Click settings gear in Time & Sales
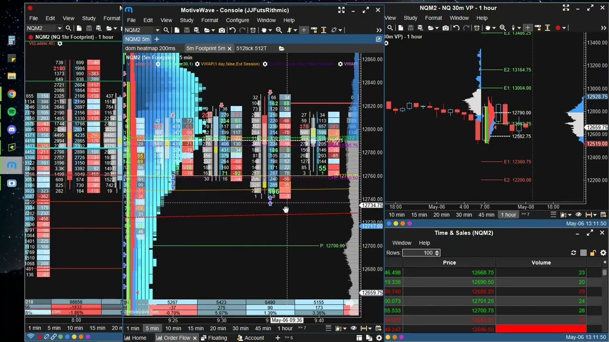 tap(603, 253)
